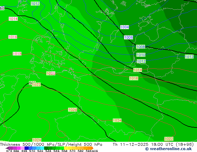Click the blue 1006 isobar label
The height and width of the screenshot is (152, 197).
128,37
